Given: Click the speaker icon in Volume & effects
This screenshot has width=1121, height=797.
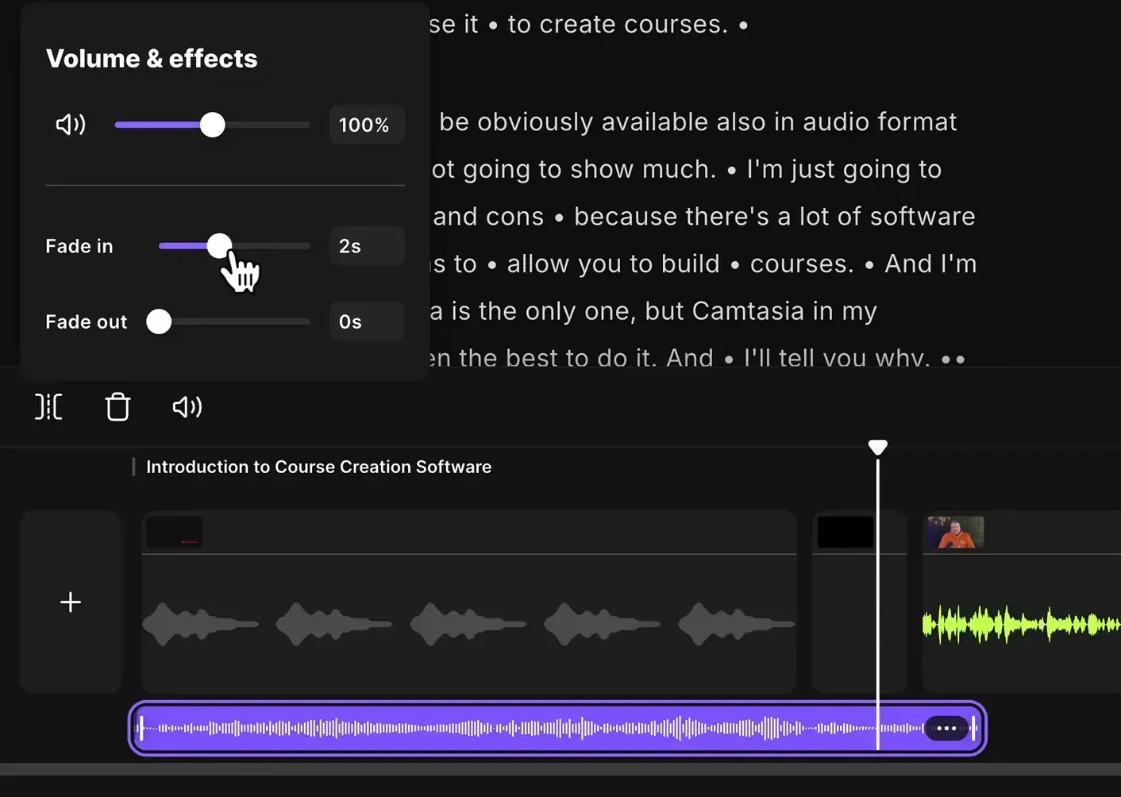Looking at the screenshot, I should [70, 124].
